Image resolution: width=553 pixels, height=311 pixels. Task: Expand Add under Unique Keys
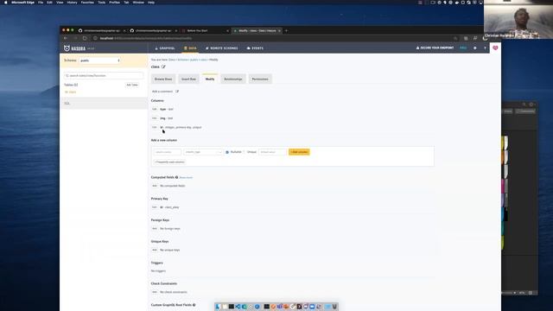click(x=155, y=250)
